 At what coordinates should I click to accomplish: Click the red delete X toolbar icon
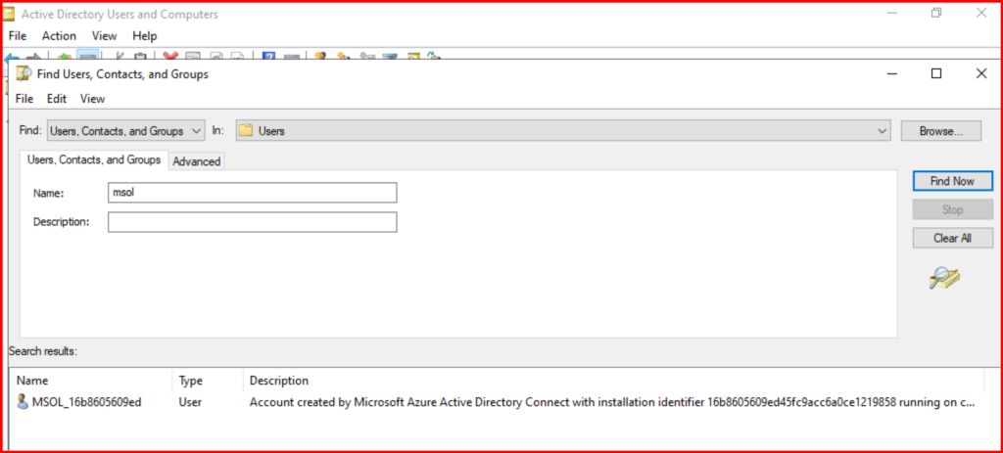[170, 58]
